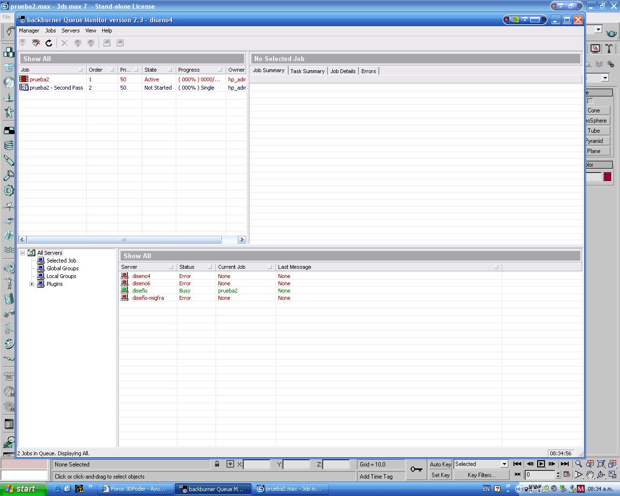Open the Time Configuration icon
The image size is (620, 496).
coord(567,475)
